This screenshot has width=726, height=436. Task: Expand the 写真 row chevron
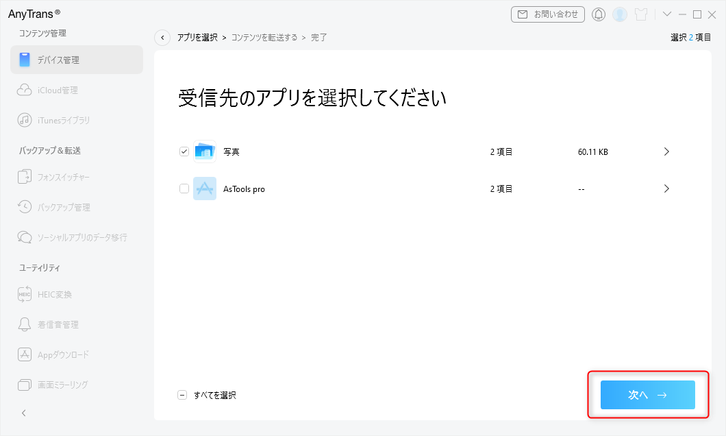pyautogui.click(x=666, y=152)
